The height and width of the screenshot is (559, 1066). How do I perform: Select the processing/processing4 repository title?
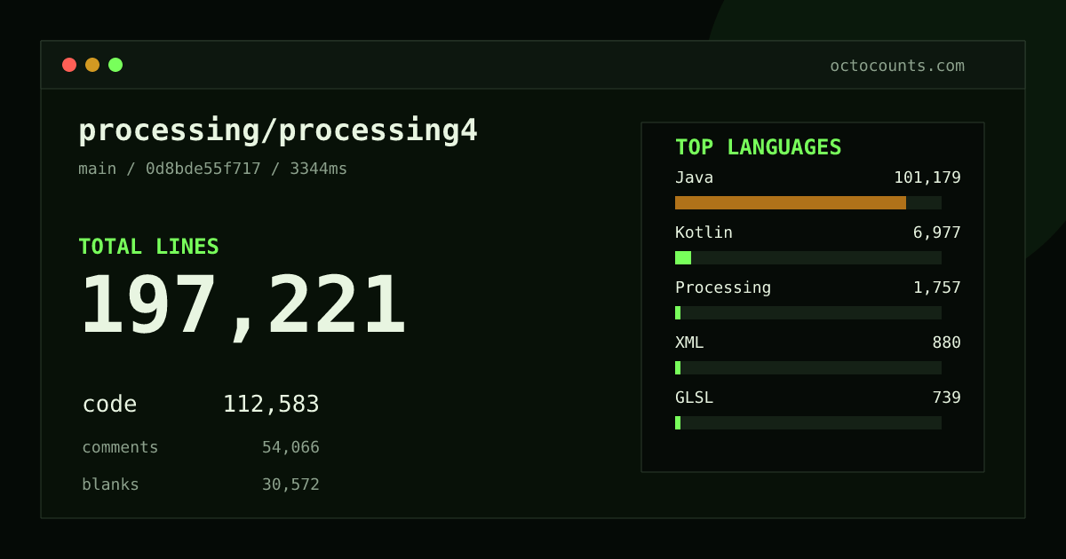(278, 130)
